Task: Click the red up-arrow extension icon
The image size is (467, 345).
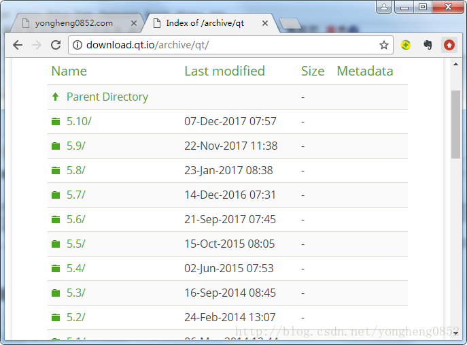Action: click(449, 45)
